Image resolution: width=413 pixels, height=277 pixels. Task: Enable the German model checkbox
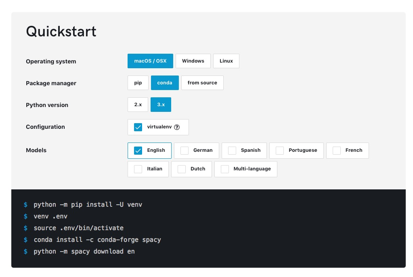point(184,151)
